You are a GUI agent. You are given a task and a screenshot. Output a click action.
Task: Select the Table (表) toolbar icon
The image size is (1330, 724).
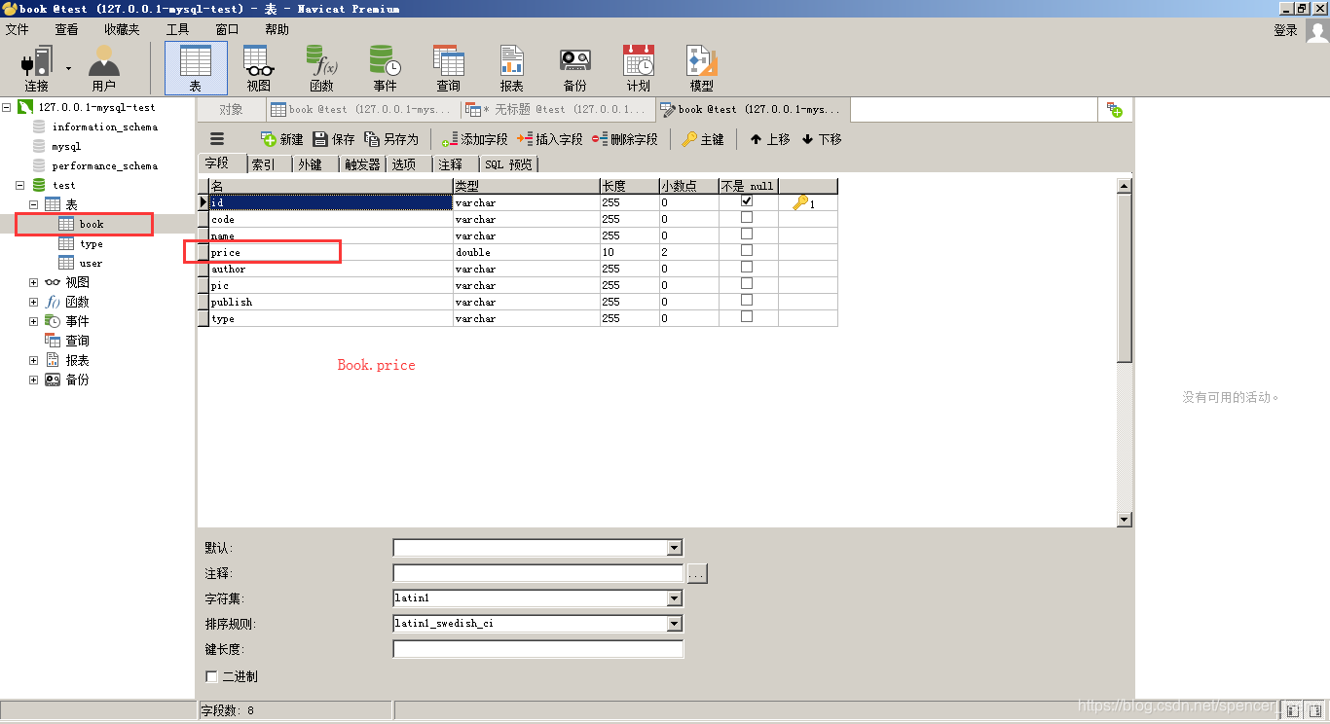click(x=196, y=67)
